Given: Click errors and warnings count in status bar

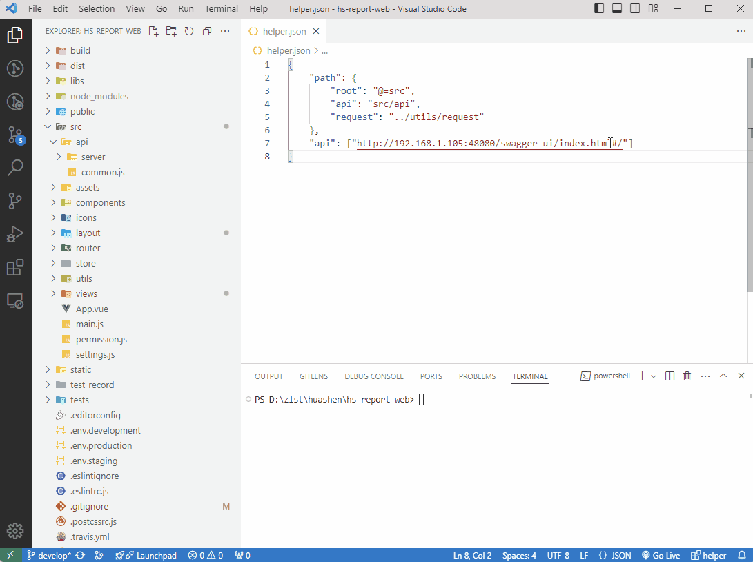Looking at the screenshot, I should point(206,555).
